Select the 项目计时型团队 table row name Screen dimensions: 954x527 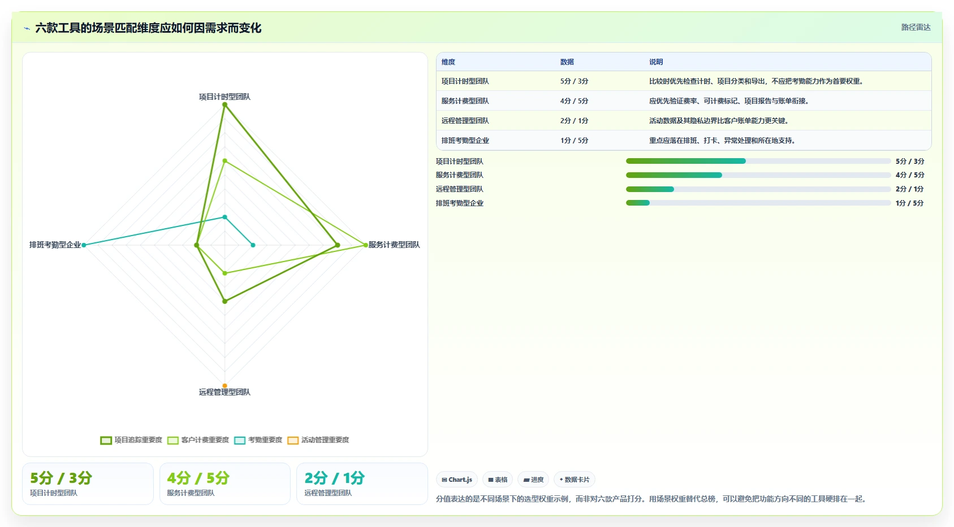click(x=465, y=81)
